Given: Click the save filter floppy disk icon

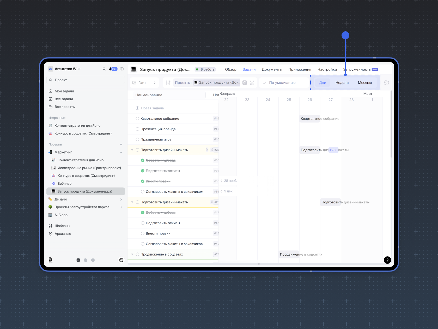Looking at the screenshot, I should click(245, 83).
